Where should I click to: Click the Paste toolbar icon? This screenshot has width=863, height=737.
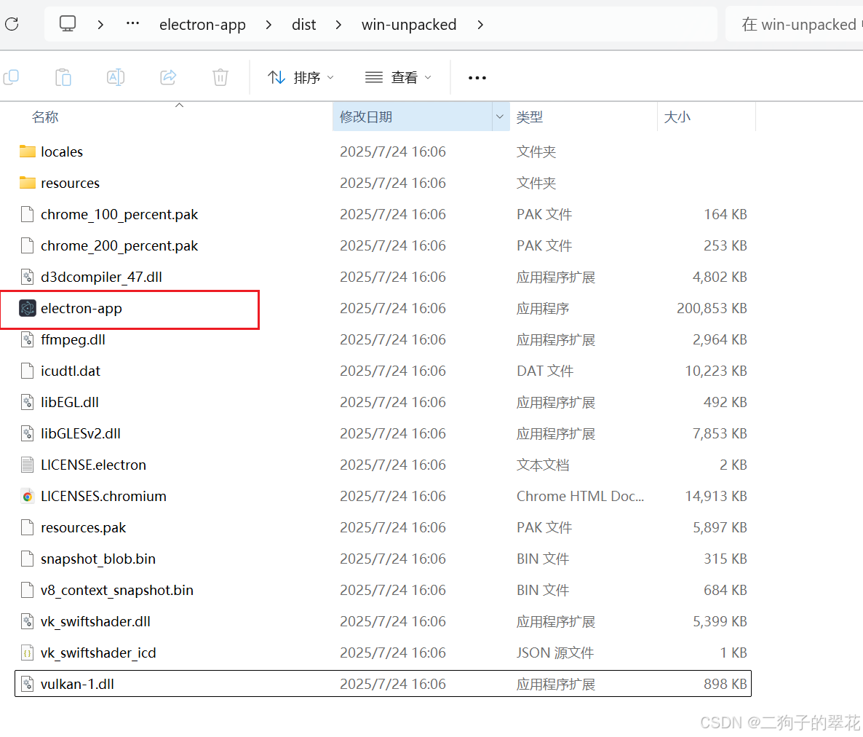[x=63, y=77]
